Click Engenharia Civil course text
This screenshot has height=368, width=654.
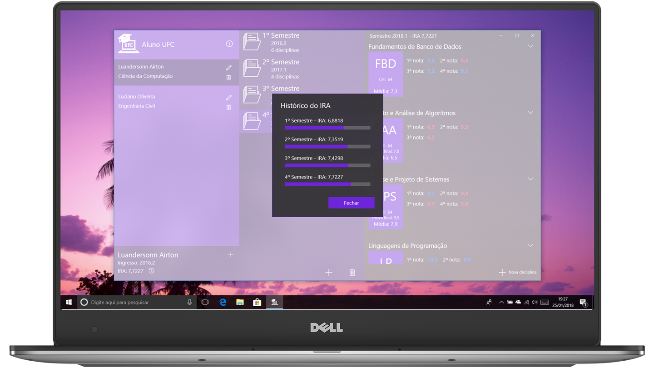(x=137, y=106)
